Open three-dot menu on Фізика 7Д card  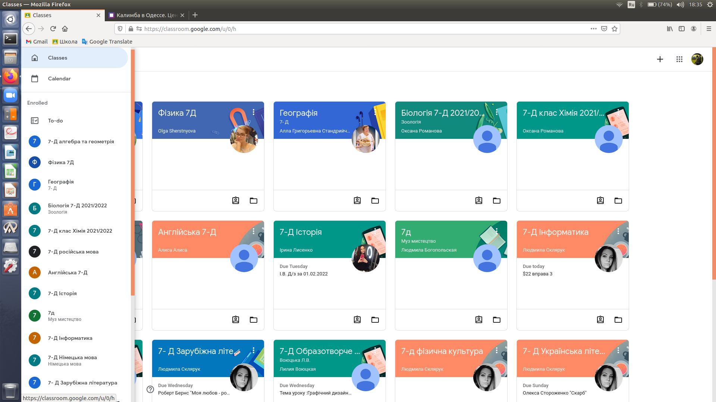[x=254, y=112]
